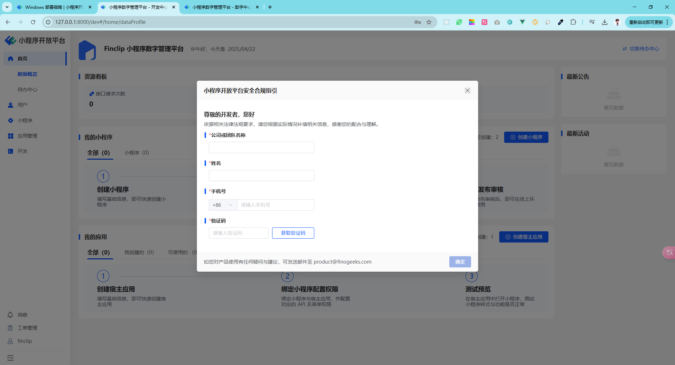Select 全部 (0) tab under 我的应用

(99, 252)
